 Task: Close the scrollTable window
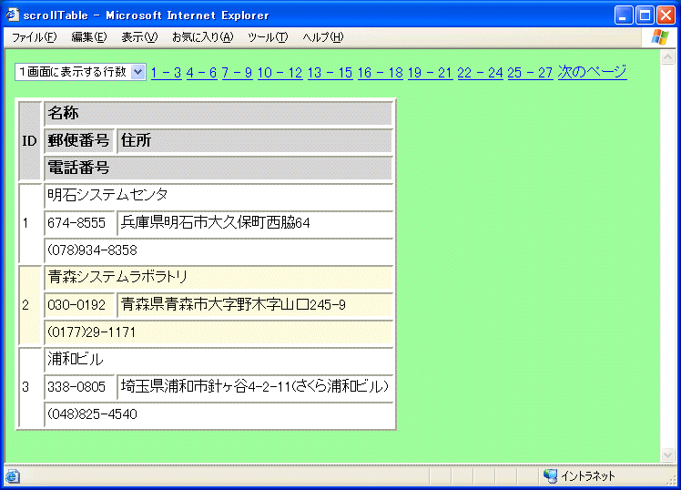coord(666,15)
